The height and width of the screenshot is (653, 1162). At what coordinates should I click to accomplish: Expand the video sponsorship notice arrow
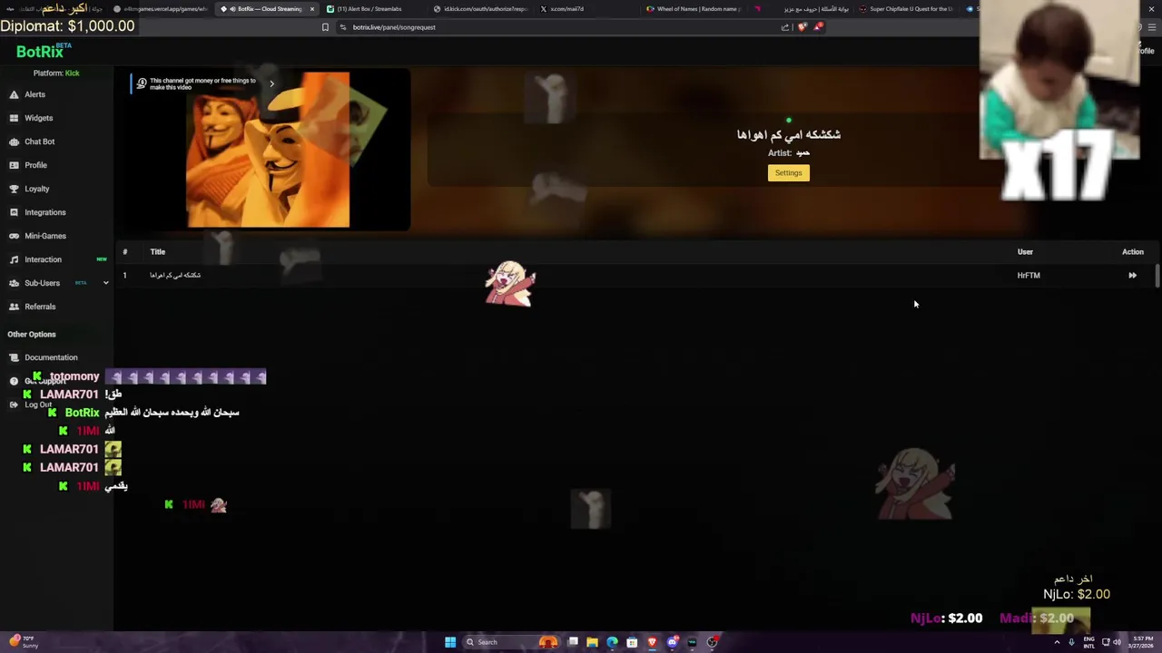pyautogui.click(x=271, y=83)
